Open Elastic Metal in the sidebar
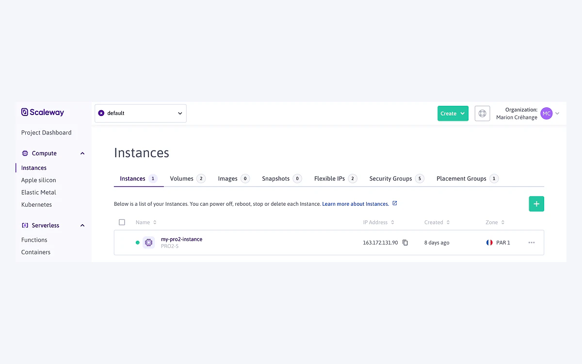Image resolution: width=582 pixels, height=364 pixels. [x=39, y=192]
